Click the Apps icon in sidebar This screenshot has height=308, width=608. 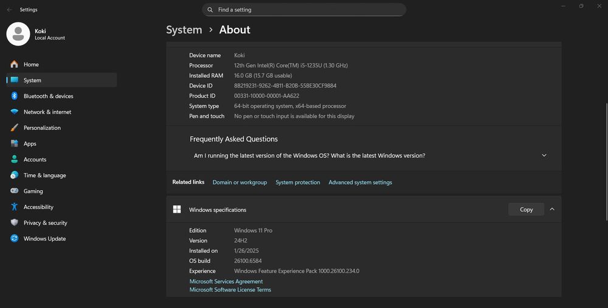point(14,144)
